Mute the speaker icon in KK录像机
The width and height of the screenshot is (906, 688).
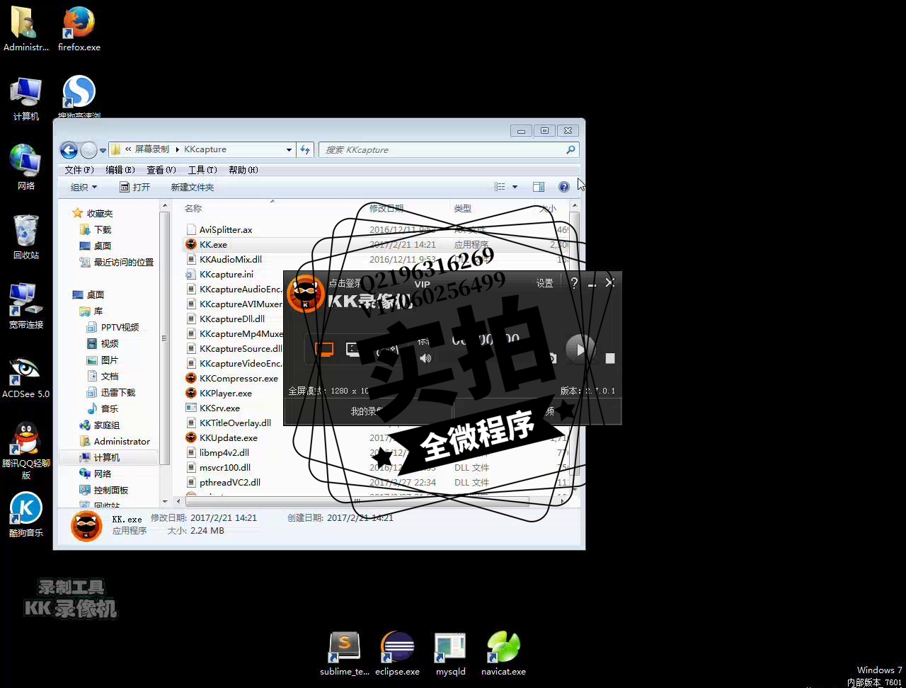click(425, 358)
